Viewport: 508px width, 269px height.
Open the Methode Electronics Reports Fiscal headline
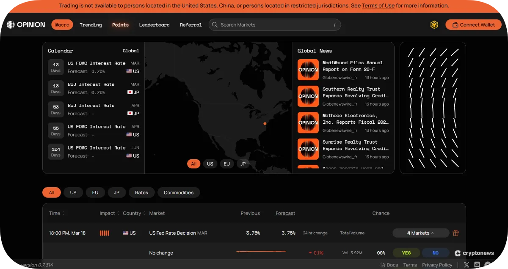point(356,119)
